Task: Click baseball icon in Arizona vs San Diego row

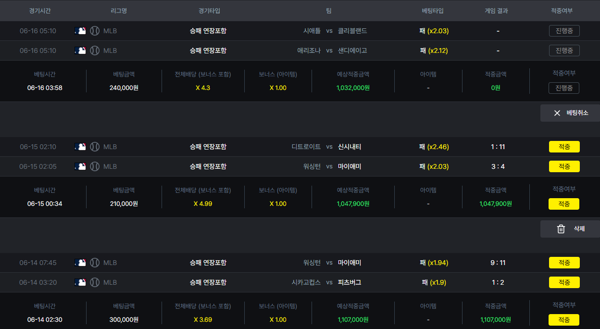Action: (95, 51)
